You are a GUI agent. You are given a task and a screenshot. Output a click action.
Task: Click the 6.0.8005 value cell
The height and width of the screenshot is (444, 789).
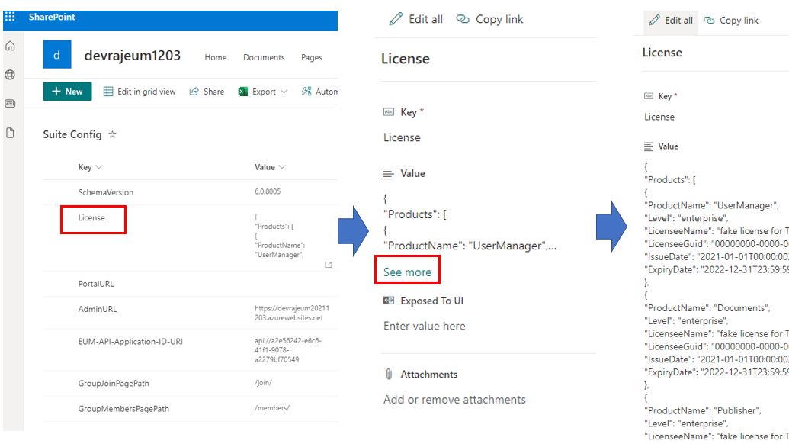(268, 191)
